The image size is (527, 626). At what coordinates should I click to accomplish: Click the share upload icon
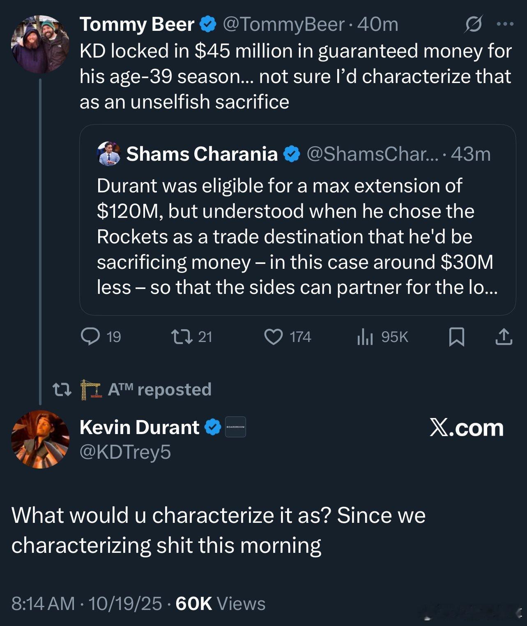coord(504,337)
